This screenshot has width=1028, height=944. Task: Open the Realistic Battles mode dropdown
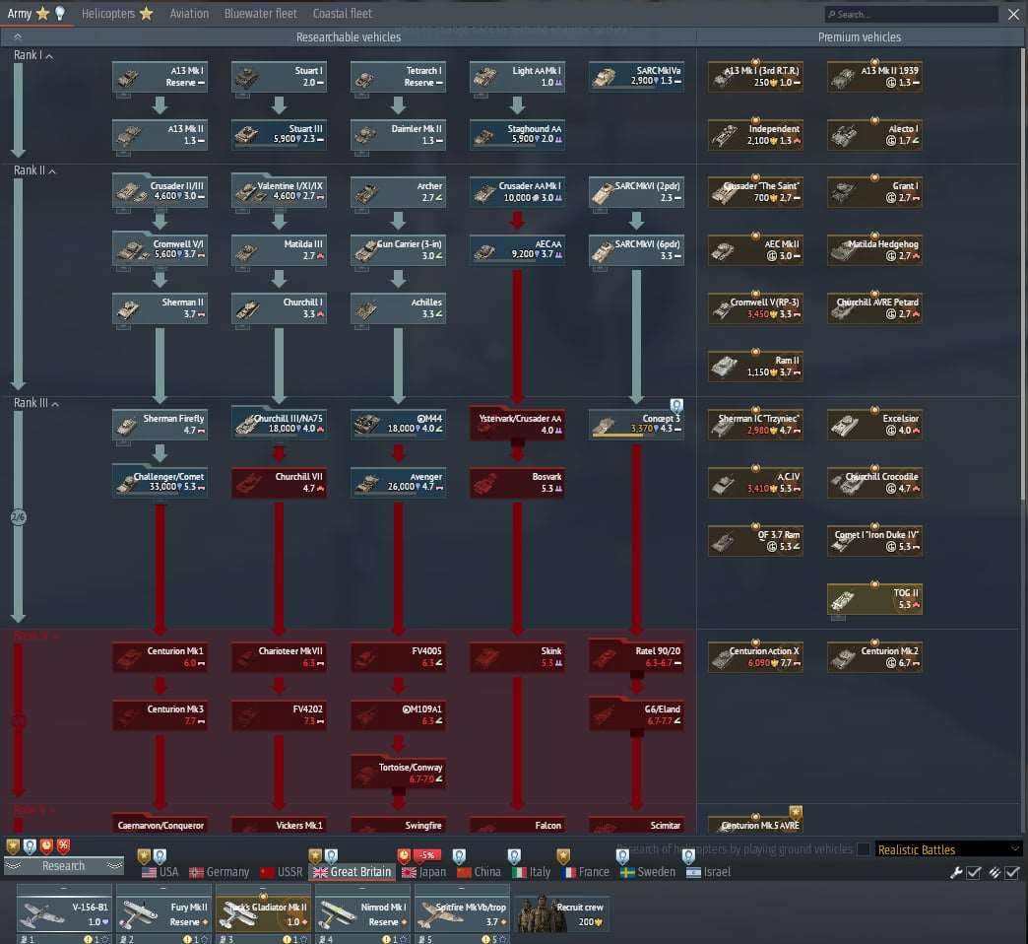[948, 849]
